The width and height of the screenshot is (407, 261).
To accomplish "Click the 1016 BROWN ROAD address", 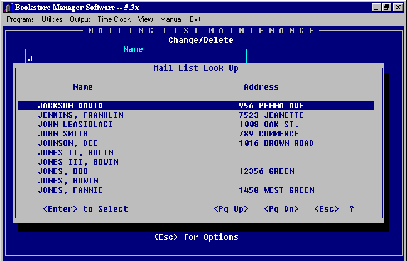I will (276, 143).
